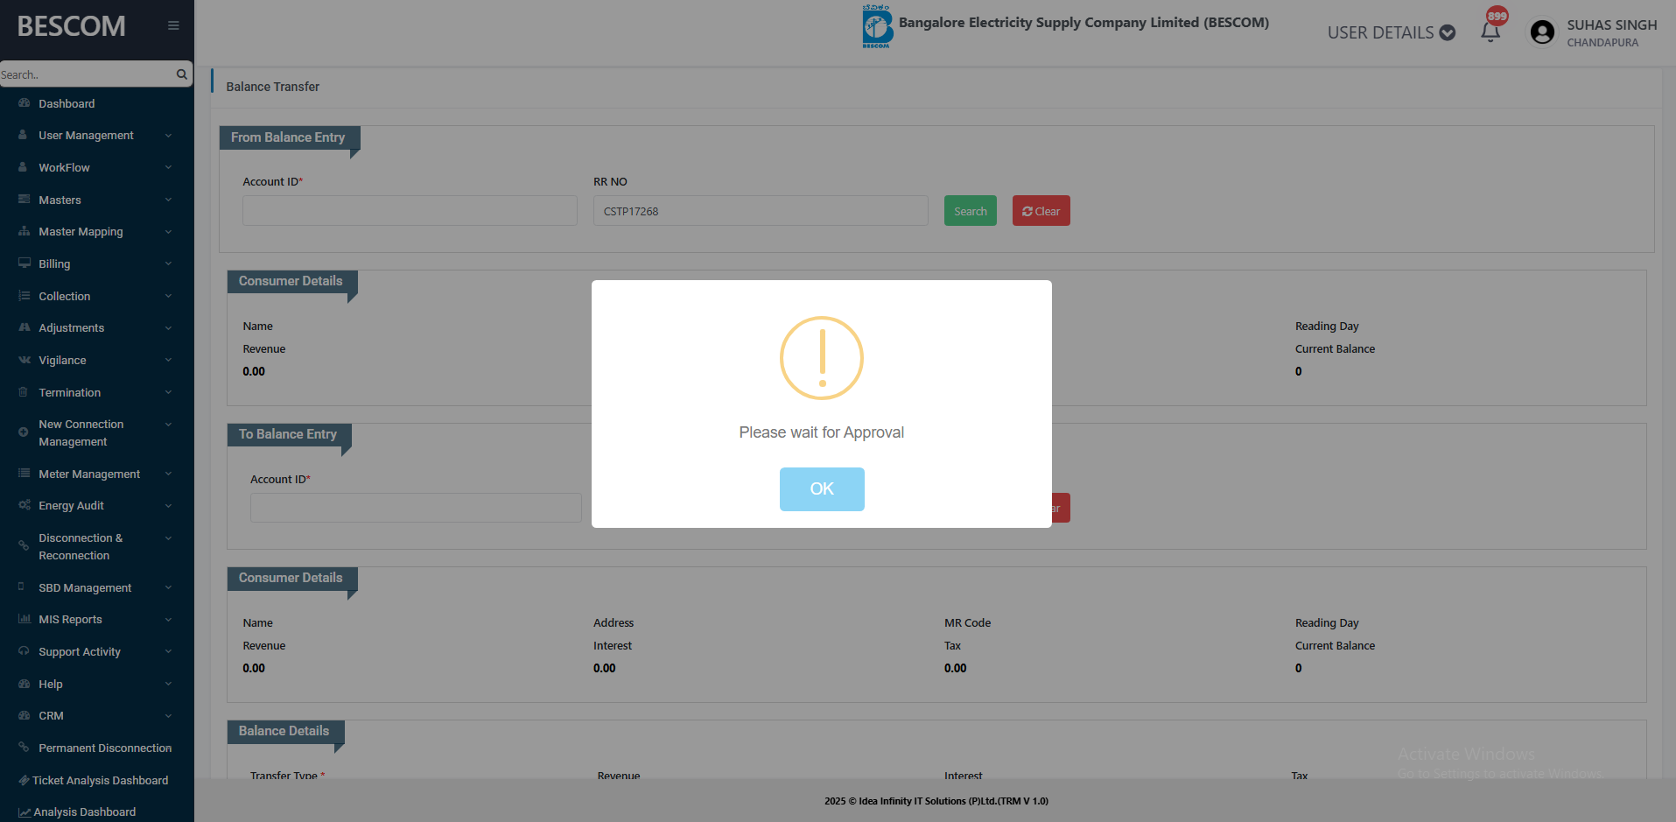Viewport: 1676px width, 822px height.
Task: Click the user avatar icon for Suhas Singh
Action: (x=1542, y=32)
